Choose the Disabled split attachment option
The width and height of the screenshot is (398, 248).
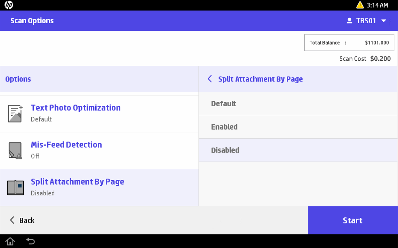click(298, 150)
